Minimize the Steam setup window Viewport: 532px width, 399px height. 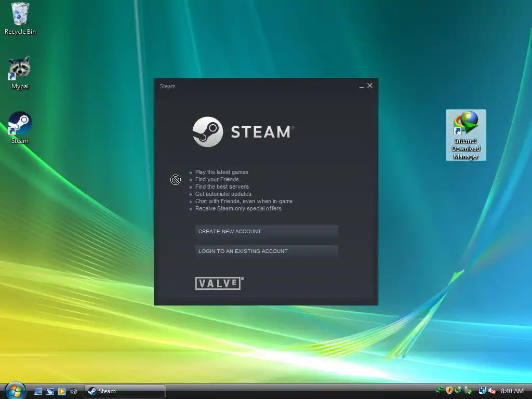[362, 86]
